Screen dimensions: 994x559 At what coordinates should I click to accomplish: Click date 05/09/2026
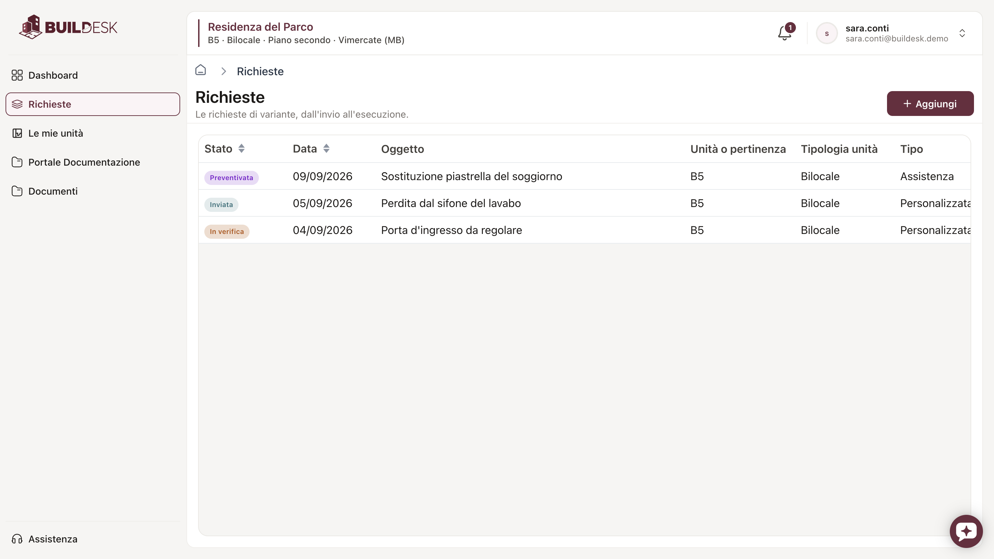click(x=322, y=203)
